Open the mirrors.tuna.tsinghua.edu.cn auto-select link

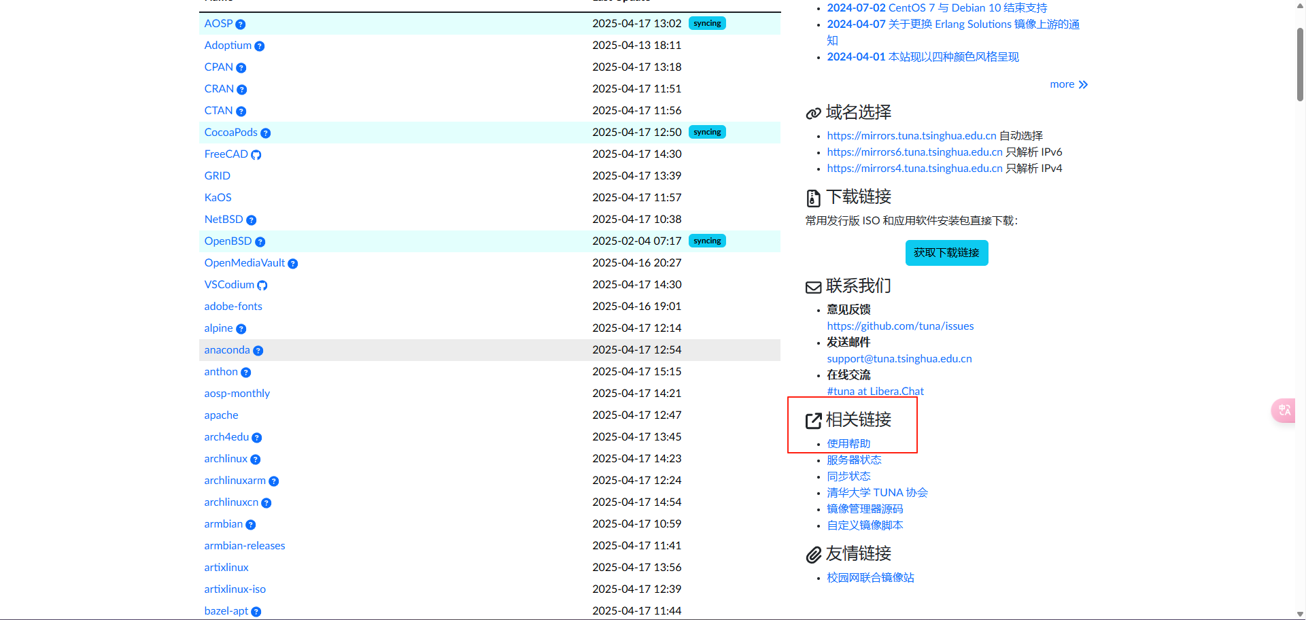[912, 135]
